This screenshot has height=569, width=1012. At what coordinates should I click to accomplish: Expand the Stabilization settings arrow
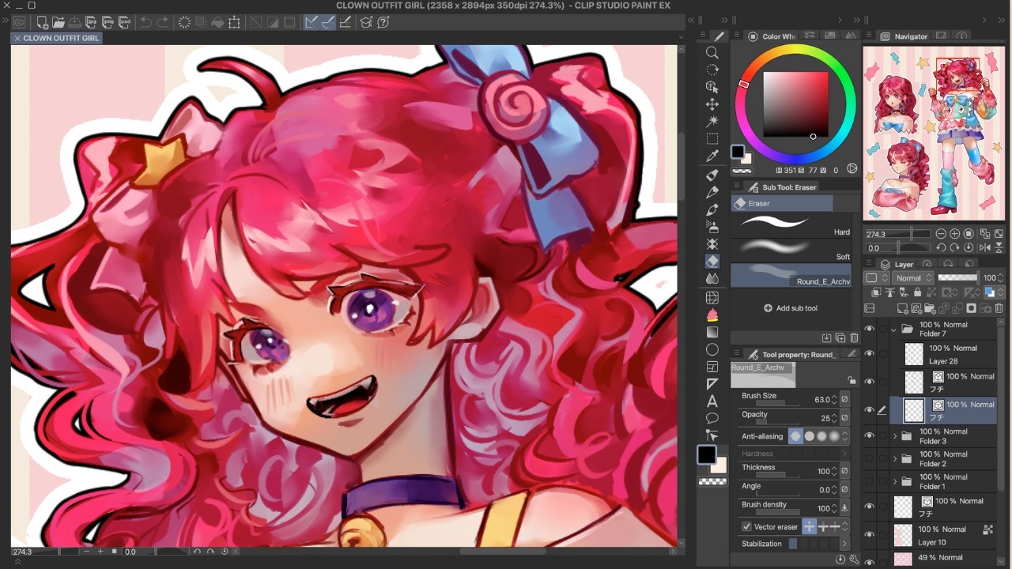(844, 544)
